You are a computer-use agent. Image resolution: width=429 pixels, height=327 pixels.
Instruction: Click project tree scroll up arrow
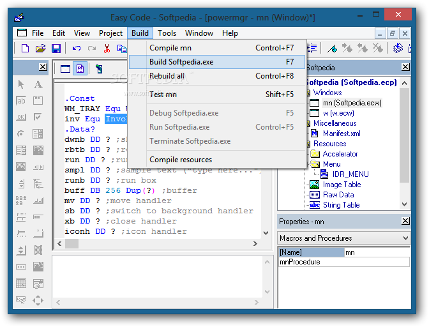(x=404, y=83)
